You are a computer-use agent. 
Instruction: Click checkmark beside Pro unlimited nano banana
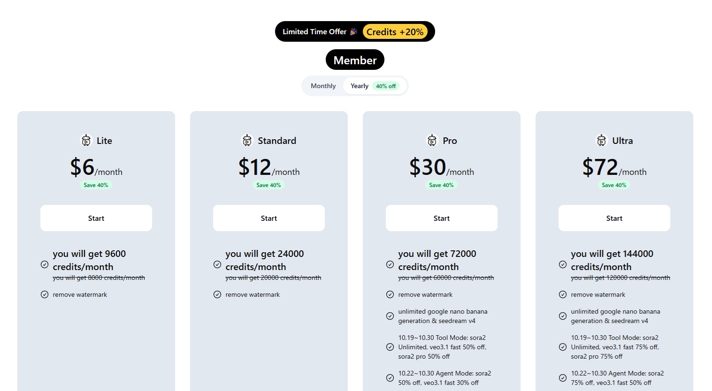(x=390, y=316)
